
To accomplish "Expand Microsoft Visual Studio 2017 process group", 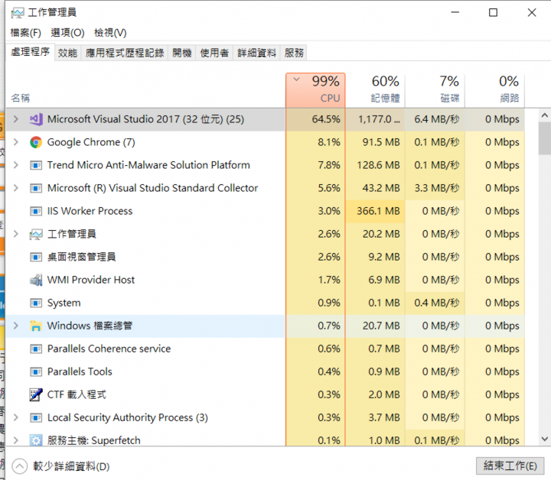I will click(16, 119).
